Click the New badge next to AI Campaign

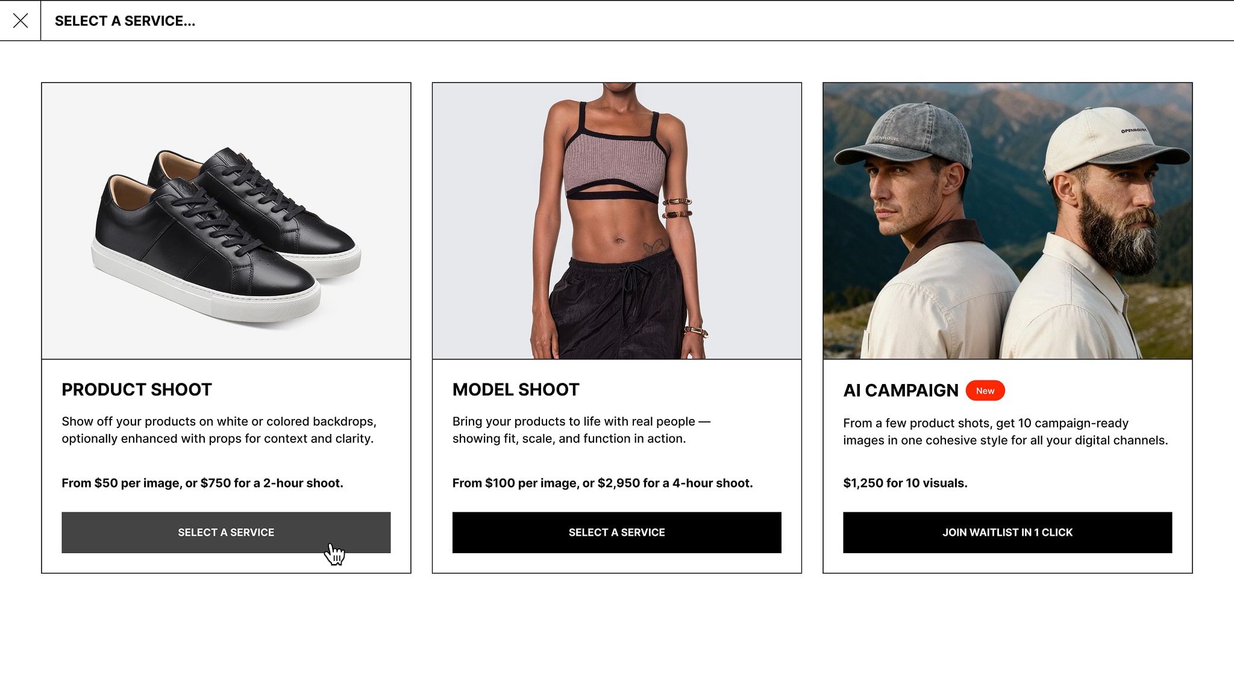986,390
